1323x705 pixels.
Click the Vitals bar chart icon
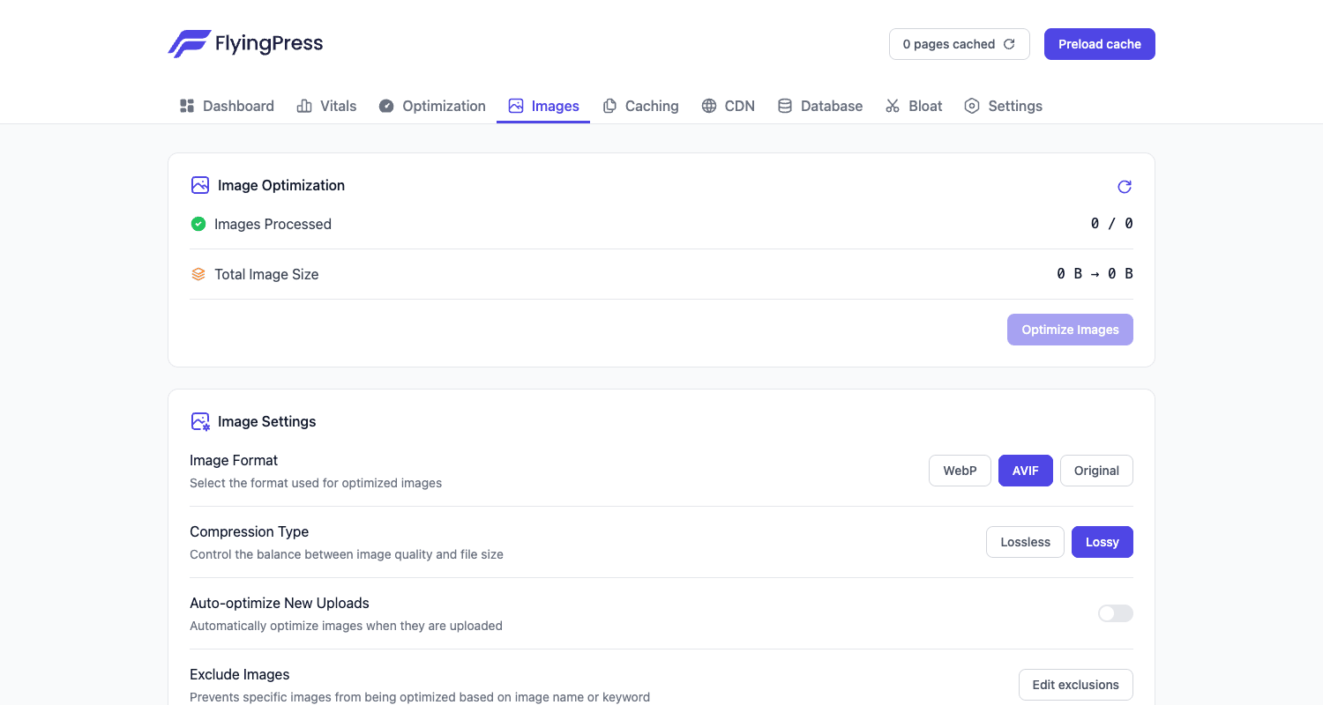tap(304, 106)
